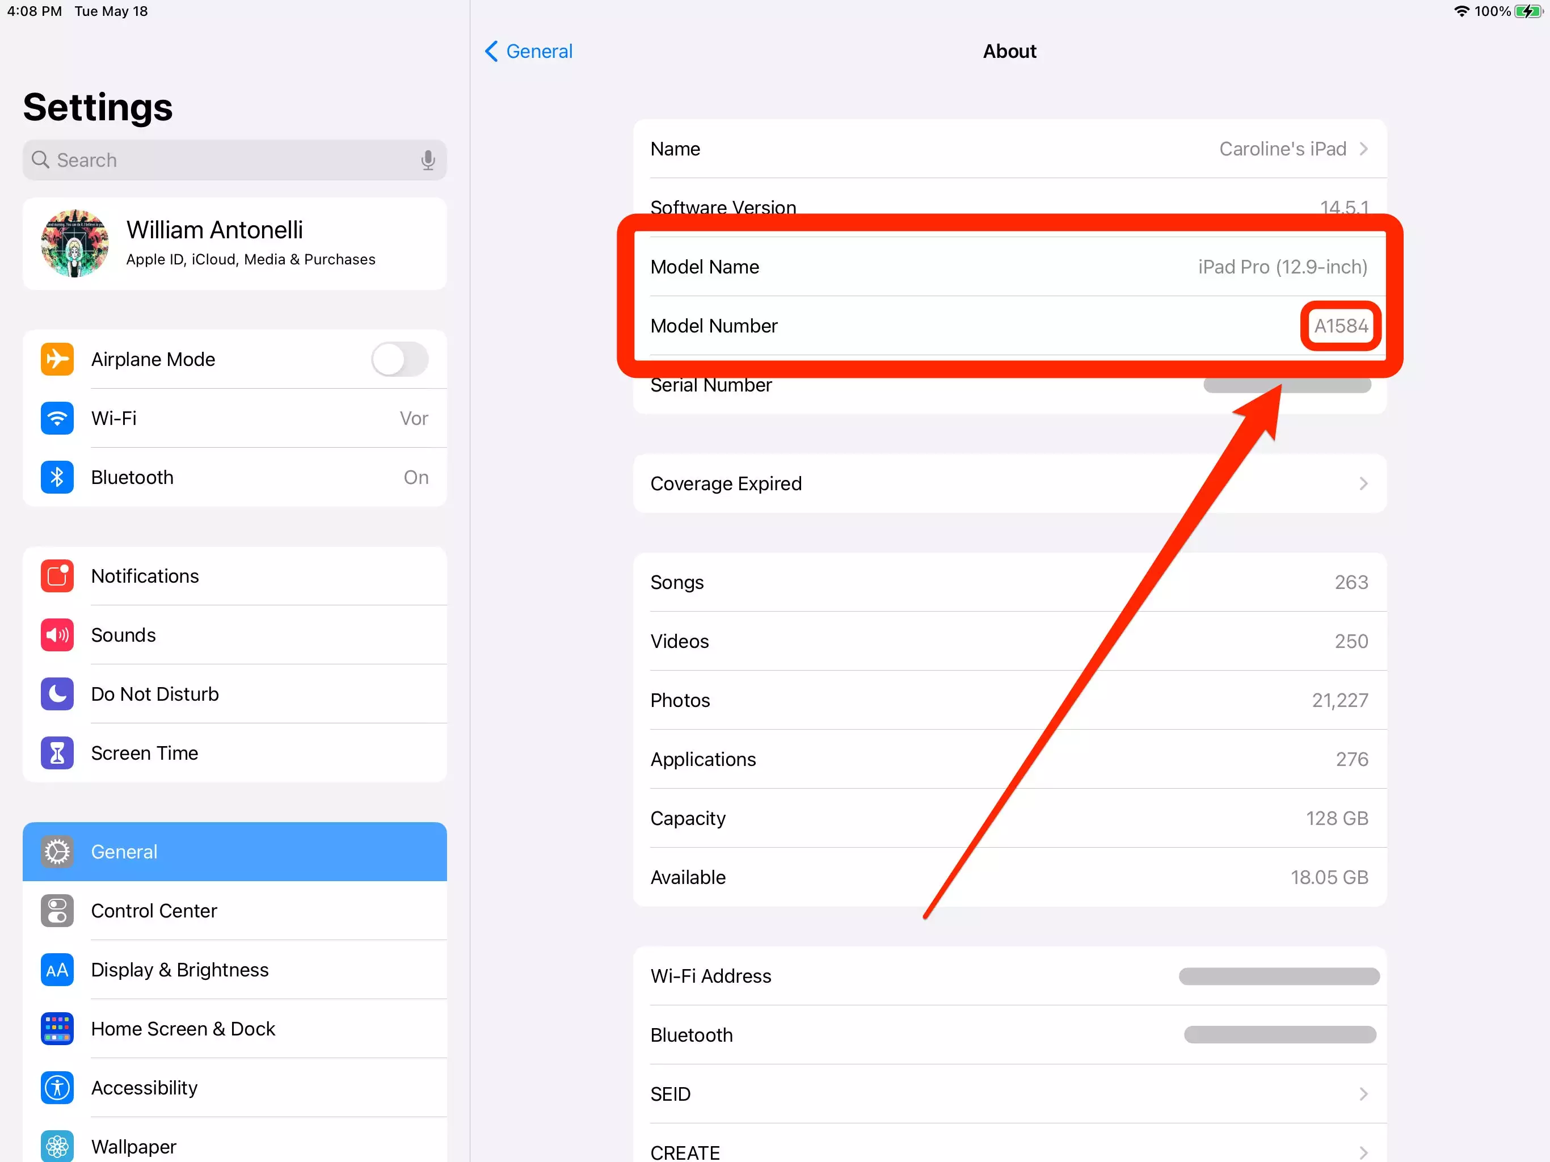Open Wi-Fi settings showing Vor
The width and height of the screenshot is (1550, 1162).
[x=235, y=418]
